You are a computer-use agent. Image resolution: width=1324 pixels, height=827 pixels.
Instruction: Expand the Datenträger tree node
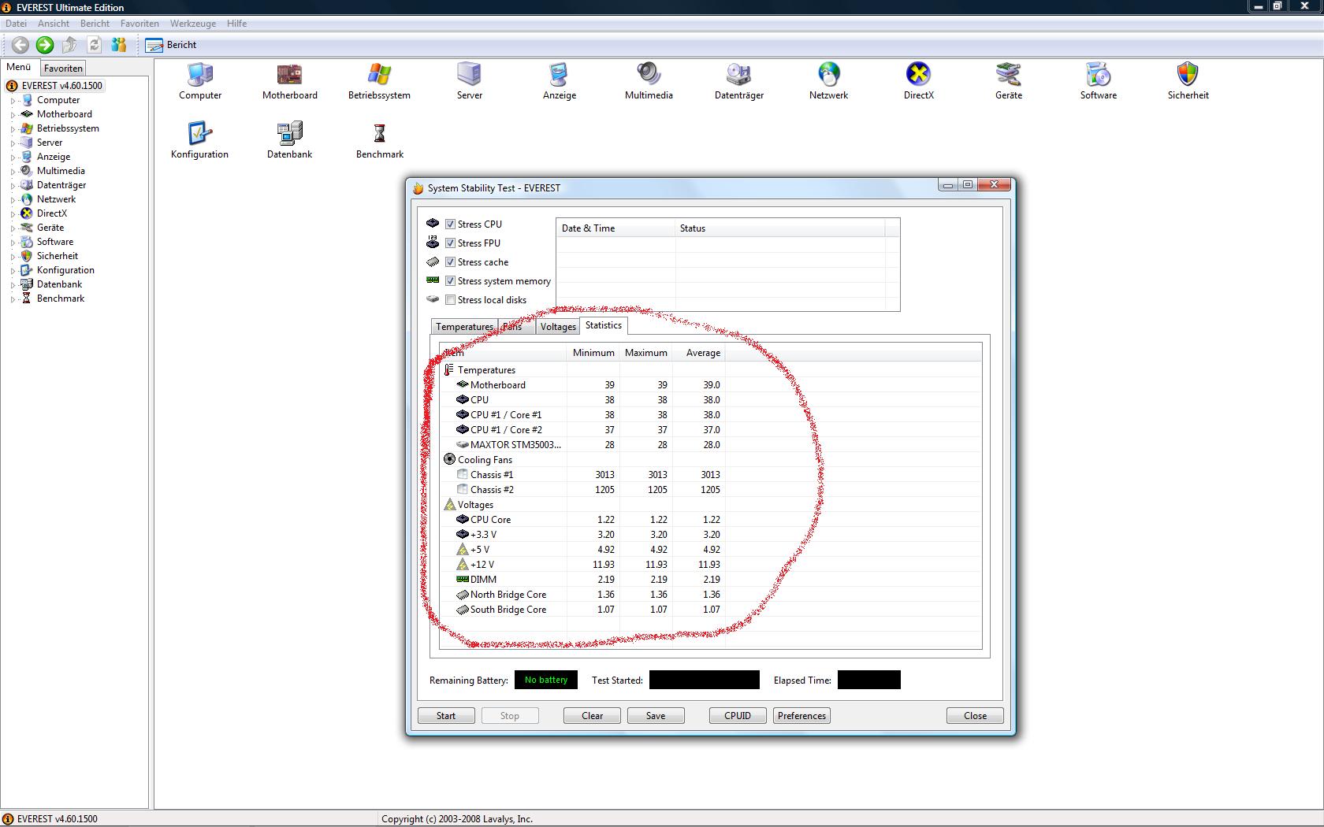coord(13,186)
